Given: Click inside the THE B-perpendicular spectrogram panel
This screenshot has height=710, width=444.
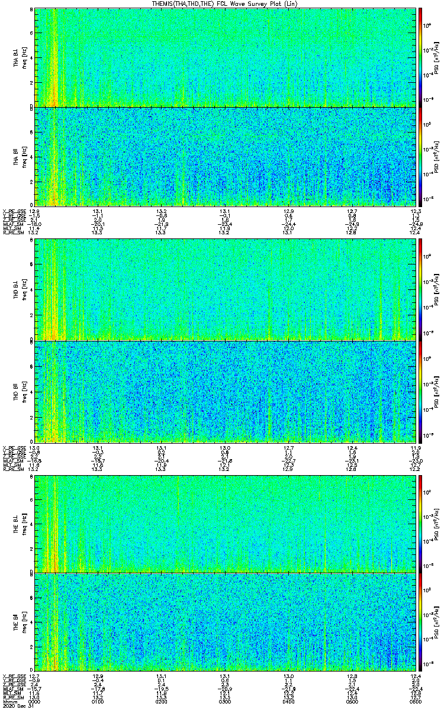Looking at the screenshot, I should coord(225,523).
